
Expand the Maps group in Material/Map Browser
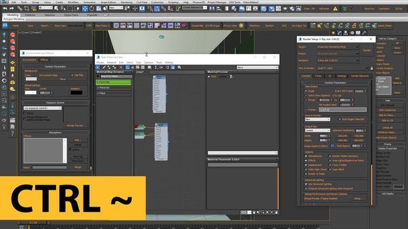pyautogui.click(x=113, y=93)
